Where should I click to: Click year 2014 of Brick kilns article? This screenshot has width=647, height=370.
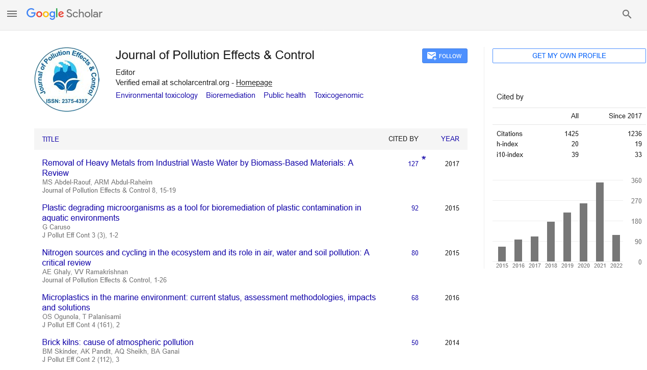coord(452,342)
